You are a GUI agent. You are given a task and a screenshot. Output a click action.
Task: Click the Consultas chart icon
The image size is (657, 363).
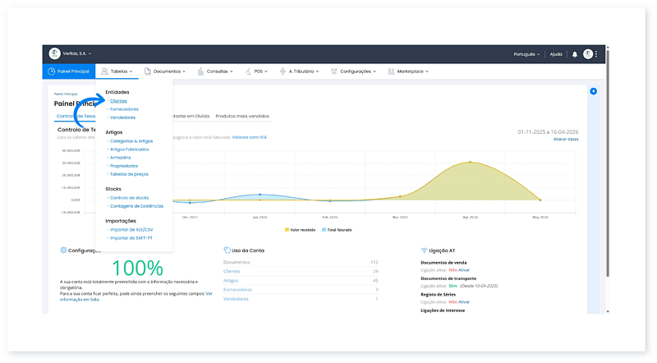click(x=200, y=71)
